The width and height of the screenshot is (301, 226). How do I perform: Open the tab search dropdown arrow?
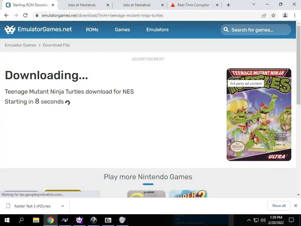tap(254, 4)
